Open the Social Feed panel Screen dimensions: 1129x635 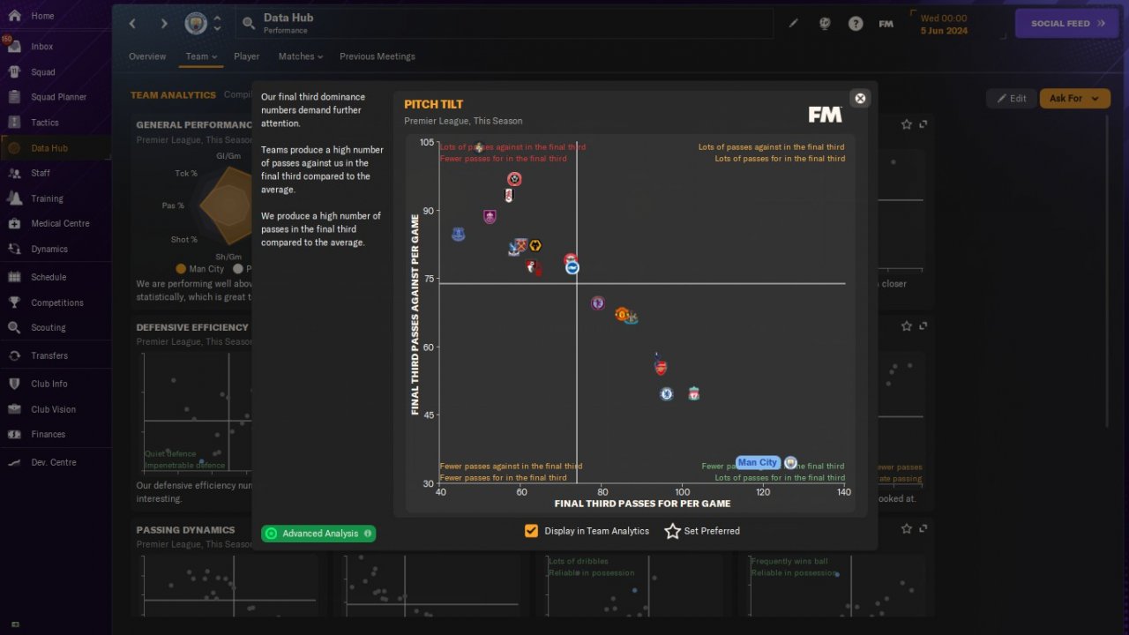1067,24
